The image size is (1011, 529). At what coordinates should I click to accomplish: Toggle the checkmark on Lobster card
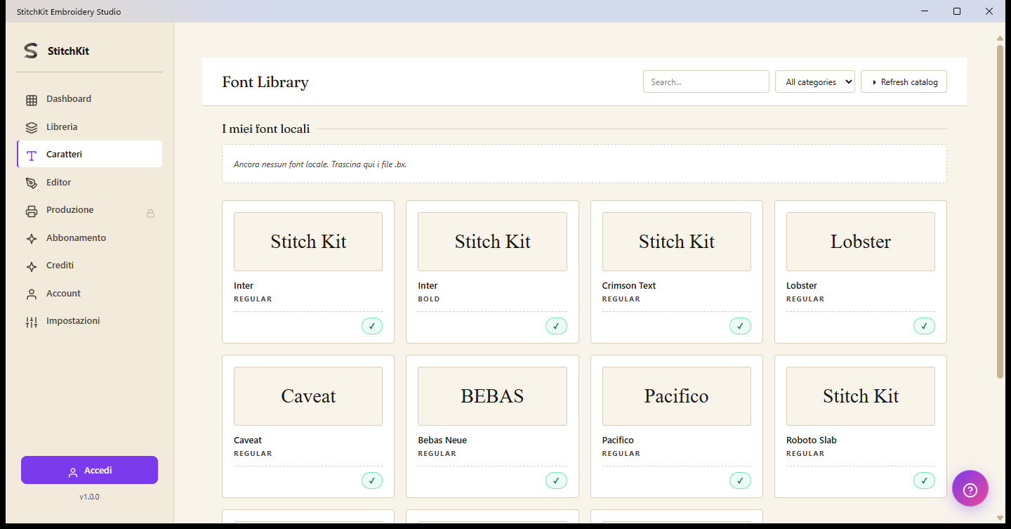(924, 326)
